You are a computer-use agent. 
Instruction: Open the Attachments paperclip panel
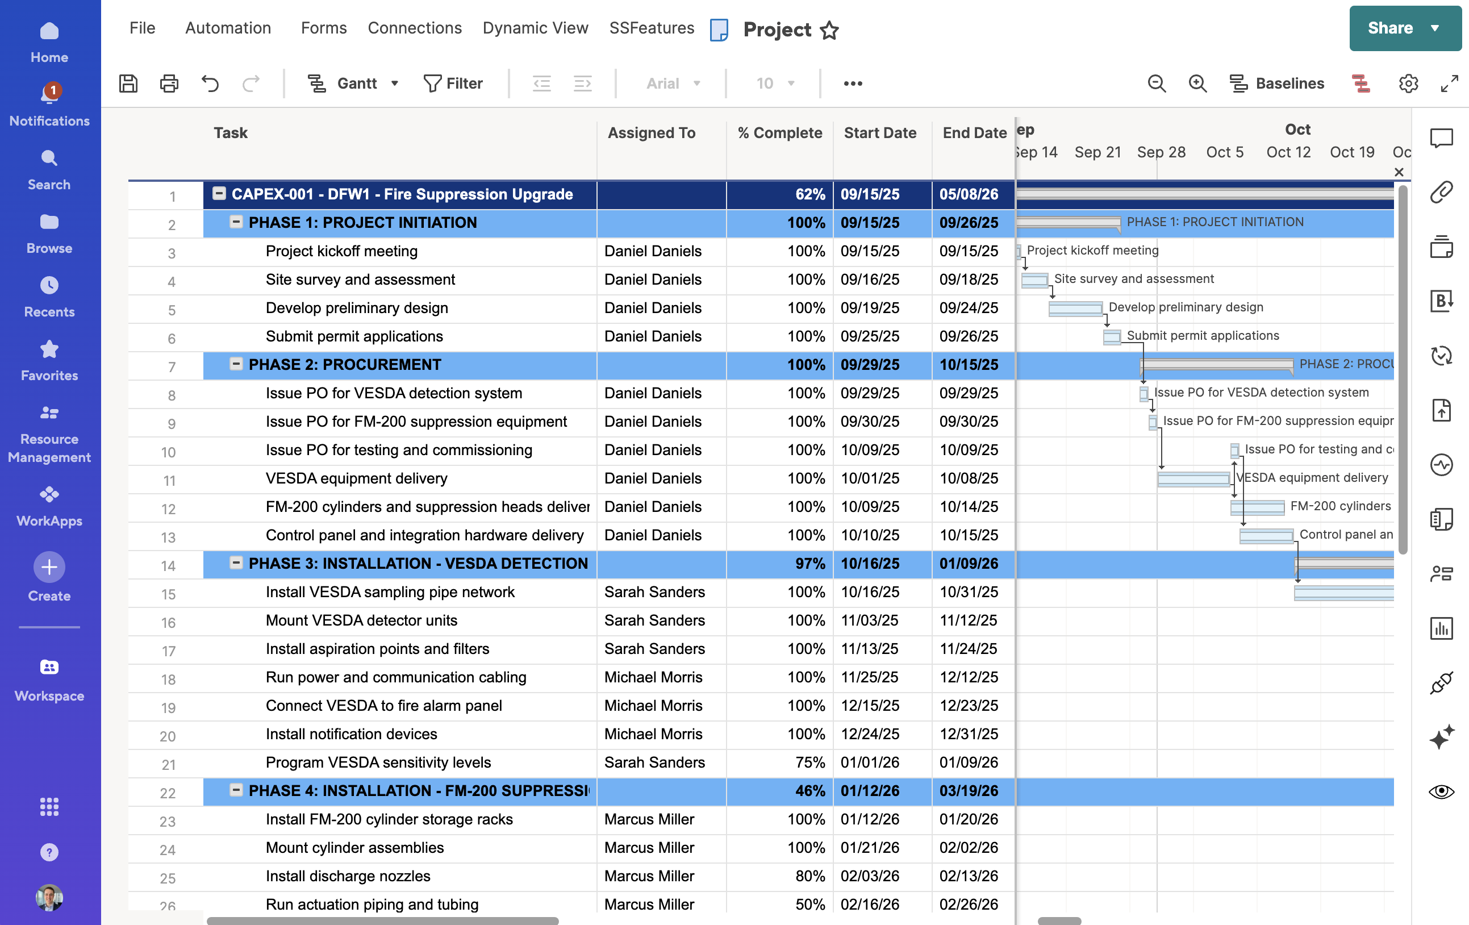[1441, 192]
